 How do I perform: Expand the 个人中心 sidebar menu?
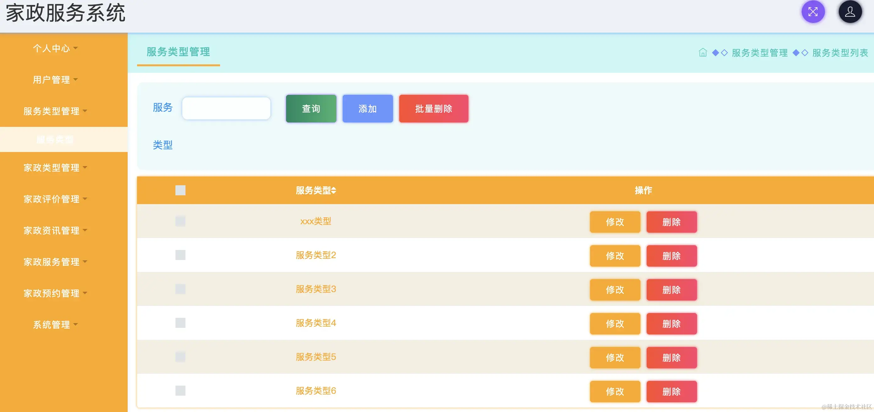pyautogui.click(x=55, y=48)
